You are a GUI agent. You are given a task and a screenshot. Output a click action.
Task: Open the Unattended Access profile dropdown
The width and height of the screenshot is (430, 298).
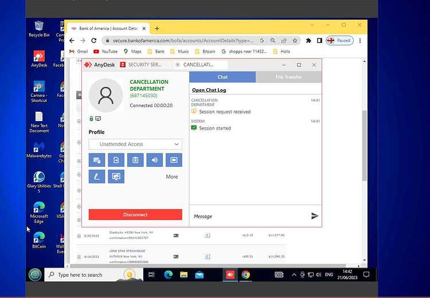[x=135, y=144]
